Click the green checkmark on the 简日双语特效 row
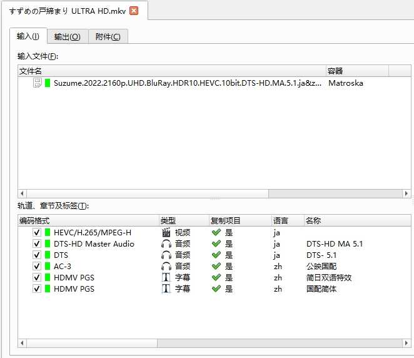Screen dimensions: 414x358 pyautogui.click(x=216, y=277)
